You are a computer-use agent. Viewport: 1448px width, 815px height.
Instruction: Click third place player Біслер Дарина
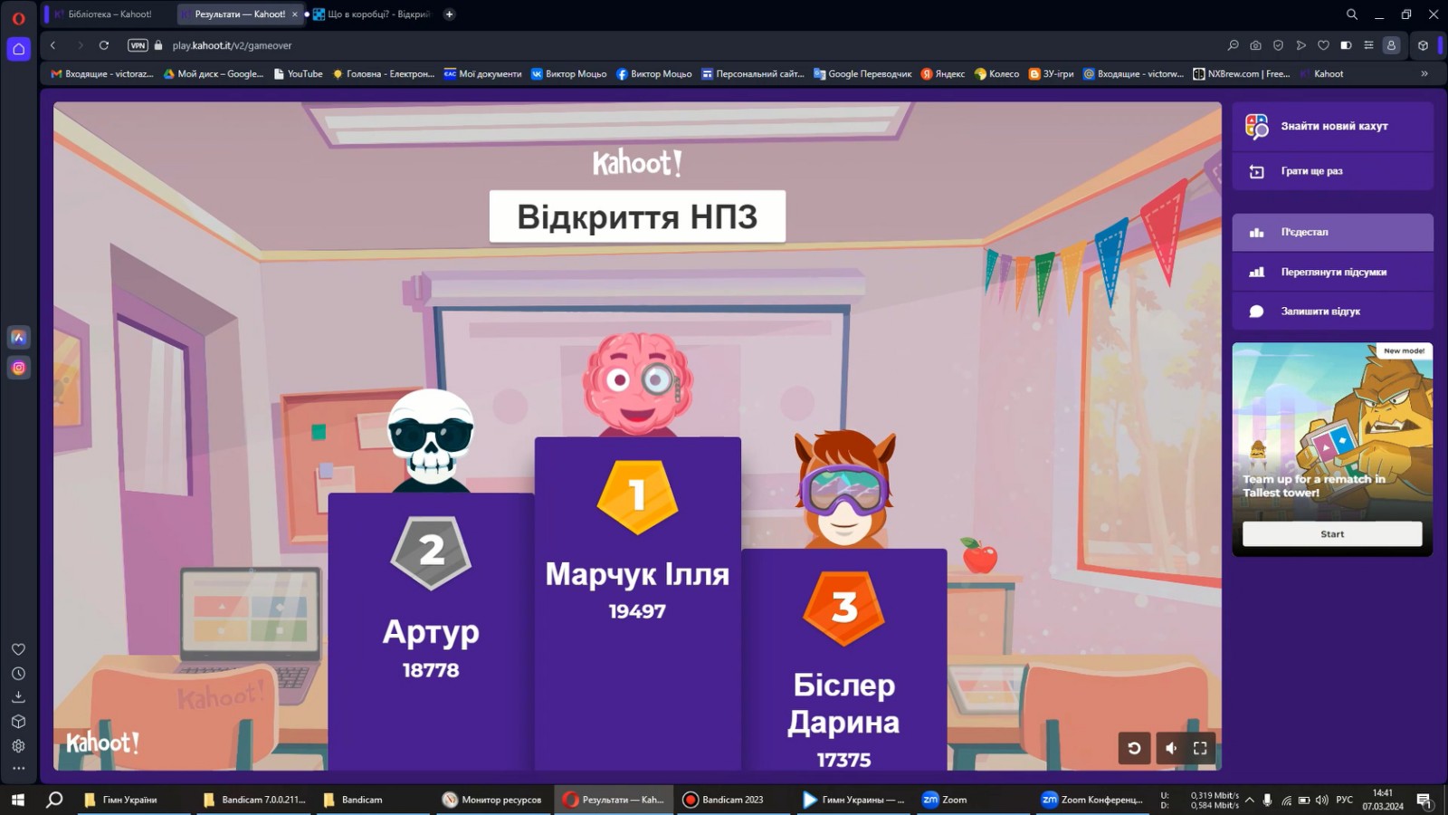coord(843,704)
